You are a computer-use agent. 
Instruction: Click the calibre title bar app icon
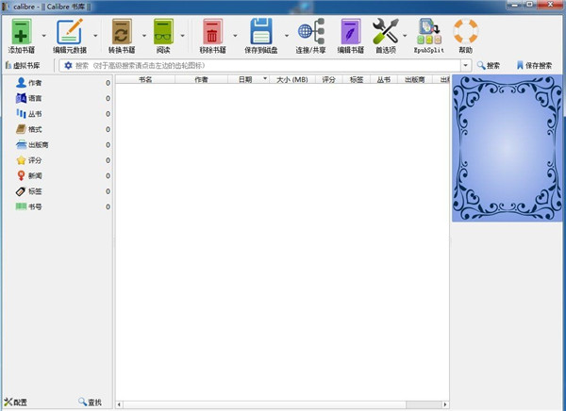click(6, 7)
